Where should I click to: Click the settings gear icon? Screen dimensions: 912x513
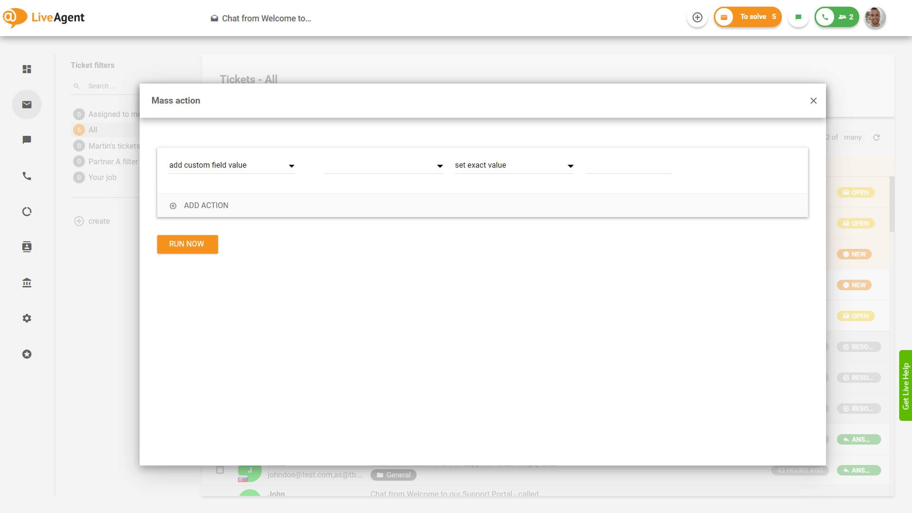(x=26, y=318)
